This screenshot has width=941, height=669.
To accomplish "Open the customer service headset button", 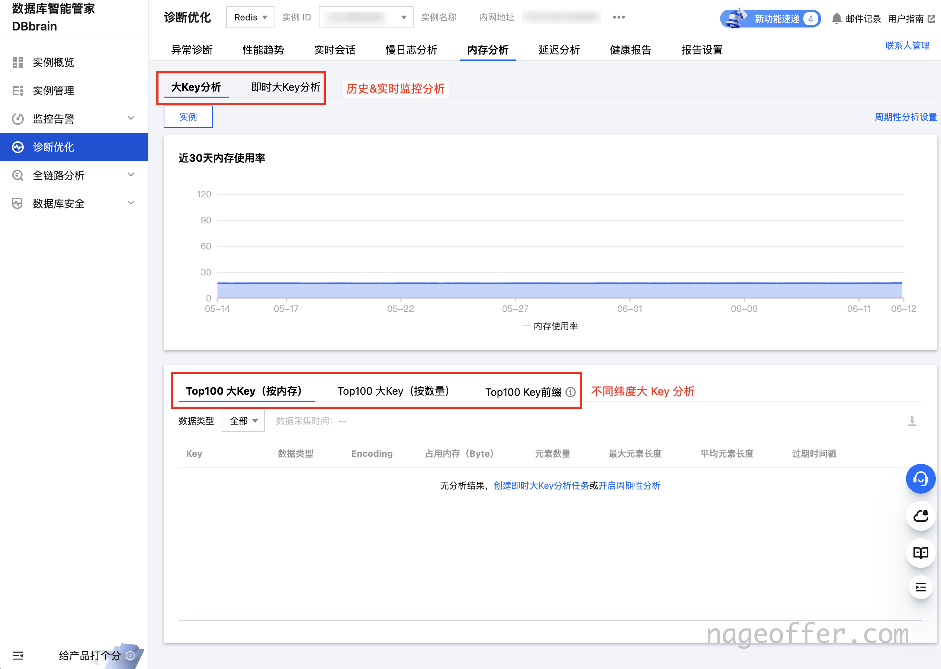I will [x=921, y=479].
